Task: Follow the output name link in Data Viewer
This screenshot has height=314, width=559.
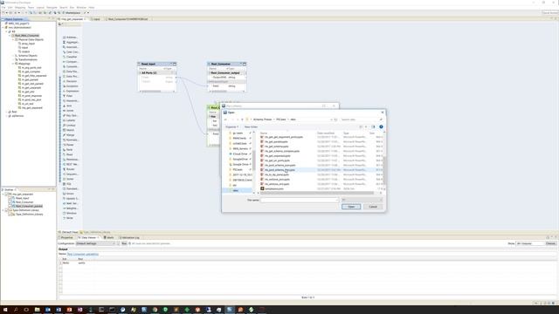Action: (83, 254)
